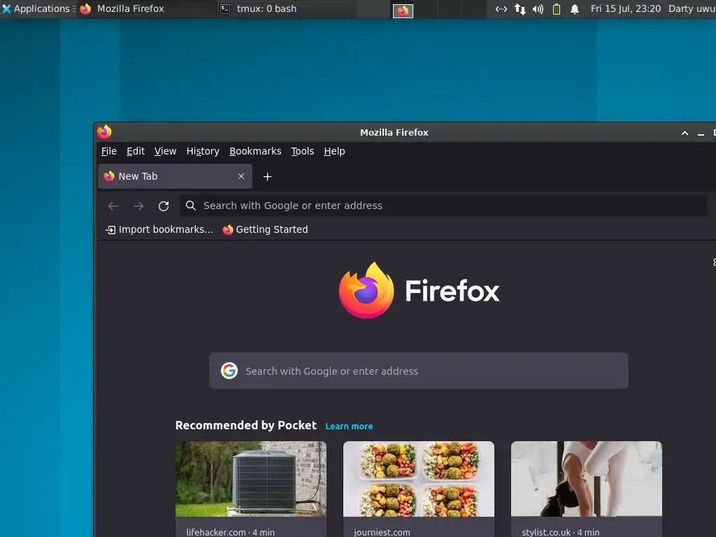Viewport: 716px width, 537px height.
Task: Click the back navigation arrow
Action: [x=113, y=206]
